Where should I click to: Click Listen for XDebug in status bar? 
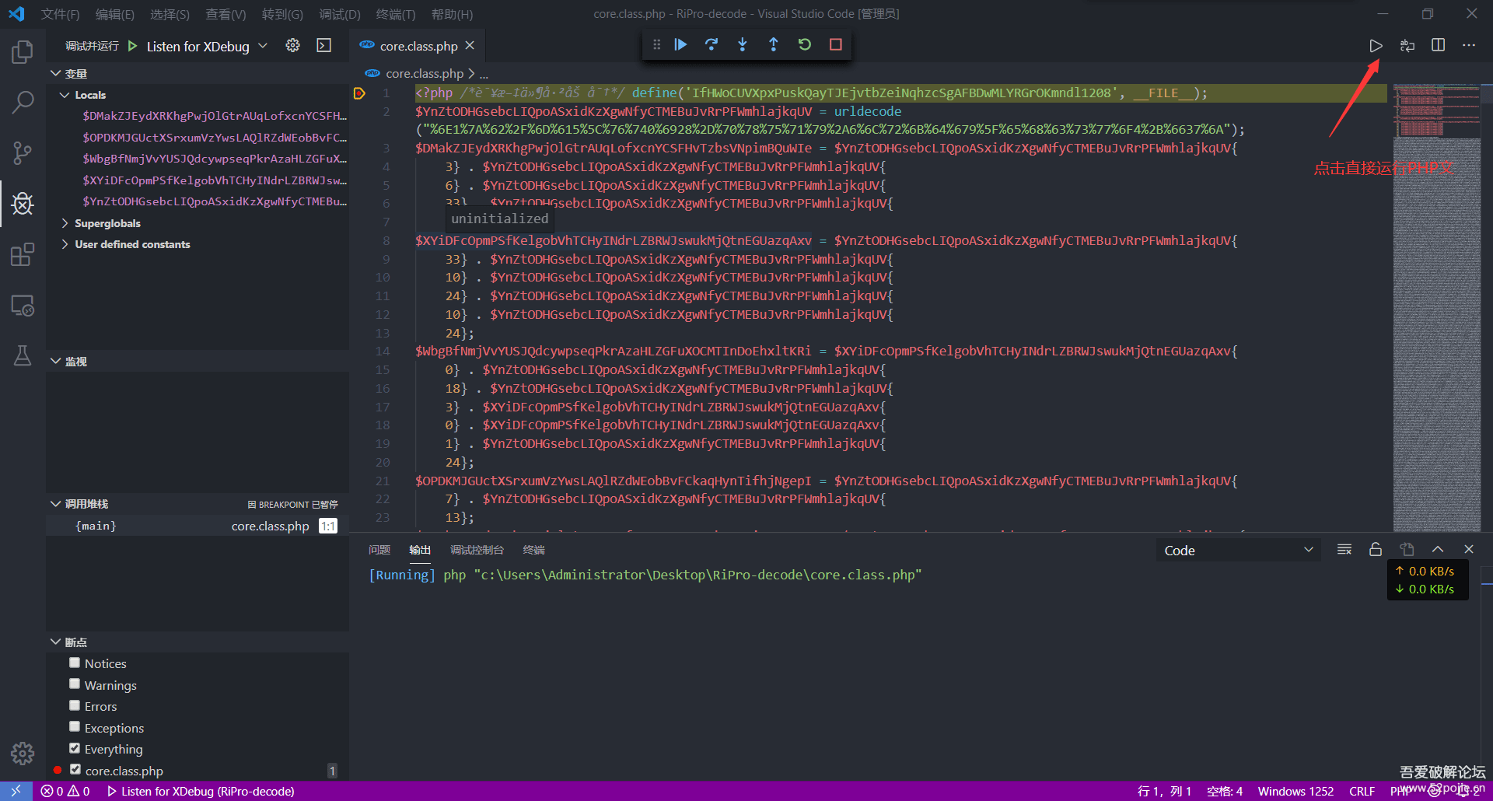tap(201, 792)
